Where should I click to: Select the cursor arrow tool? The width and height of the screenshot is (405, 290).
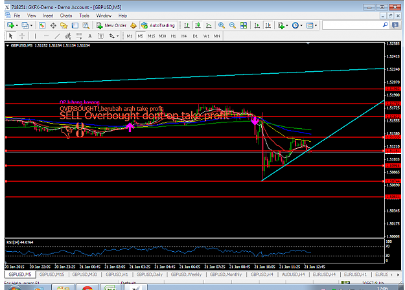click(10, 36)
